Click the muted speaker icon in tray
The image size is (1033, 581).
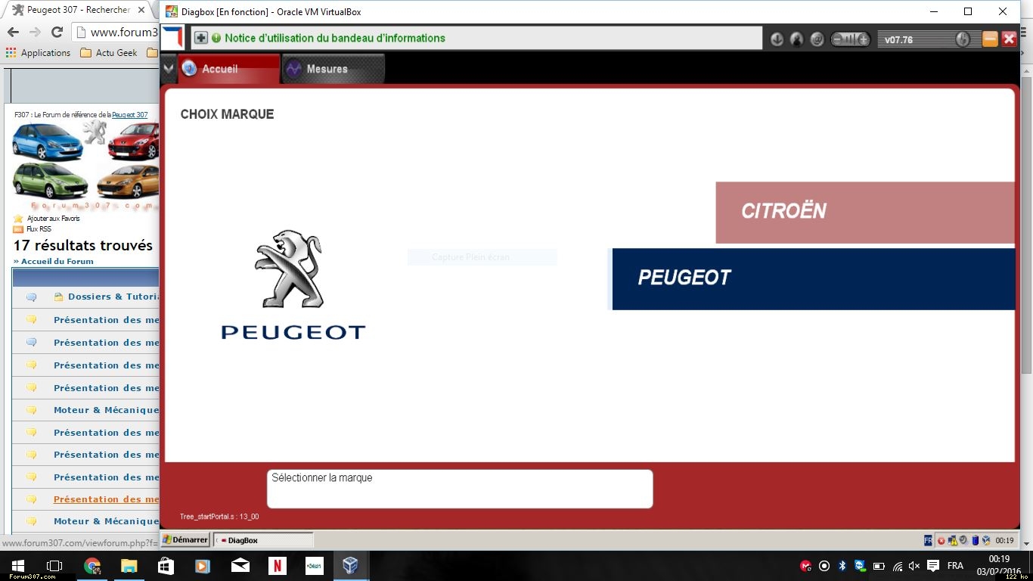[x=914, y=566]
